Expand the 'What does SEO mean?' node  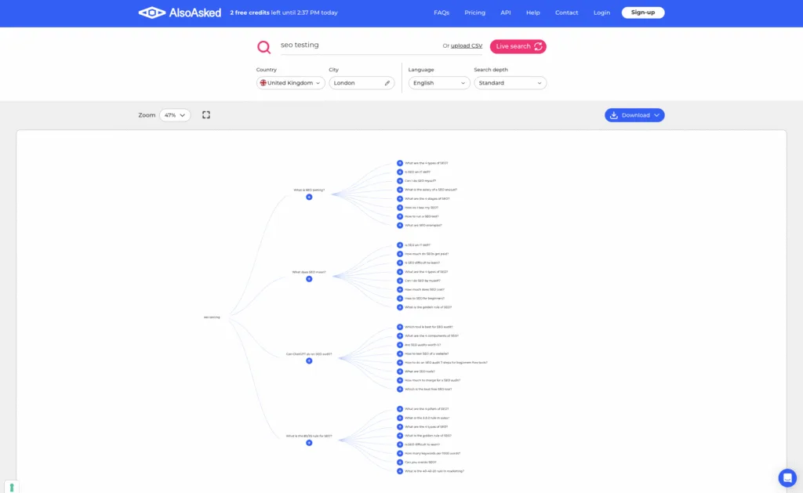point(309,278)
